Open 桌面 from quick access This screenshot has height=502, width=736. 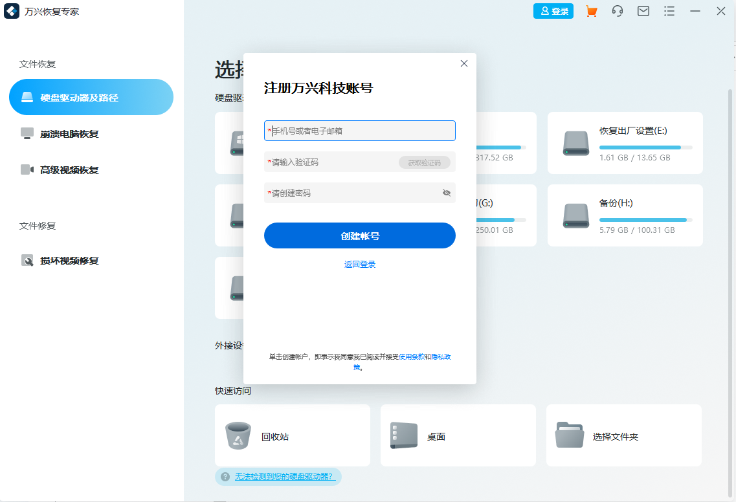458,435
